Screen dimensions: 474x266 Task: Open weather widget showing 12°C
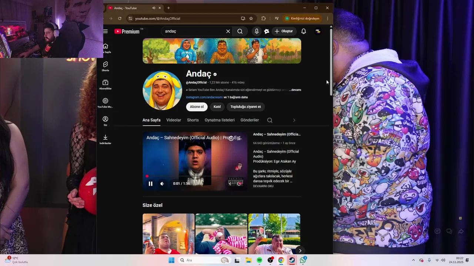tap(17, 260)
